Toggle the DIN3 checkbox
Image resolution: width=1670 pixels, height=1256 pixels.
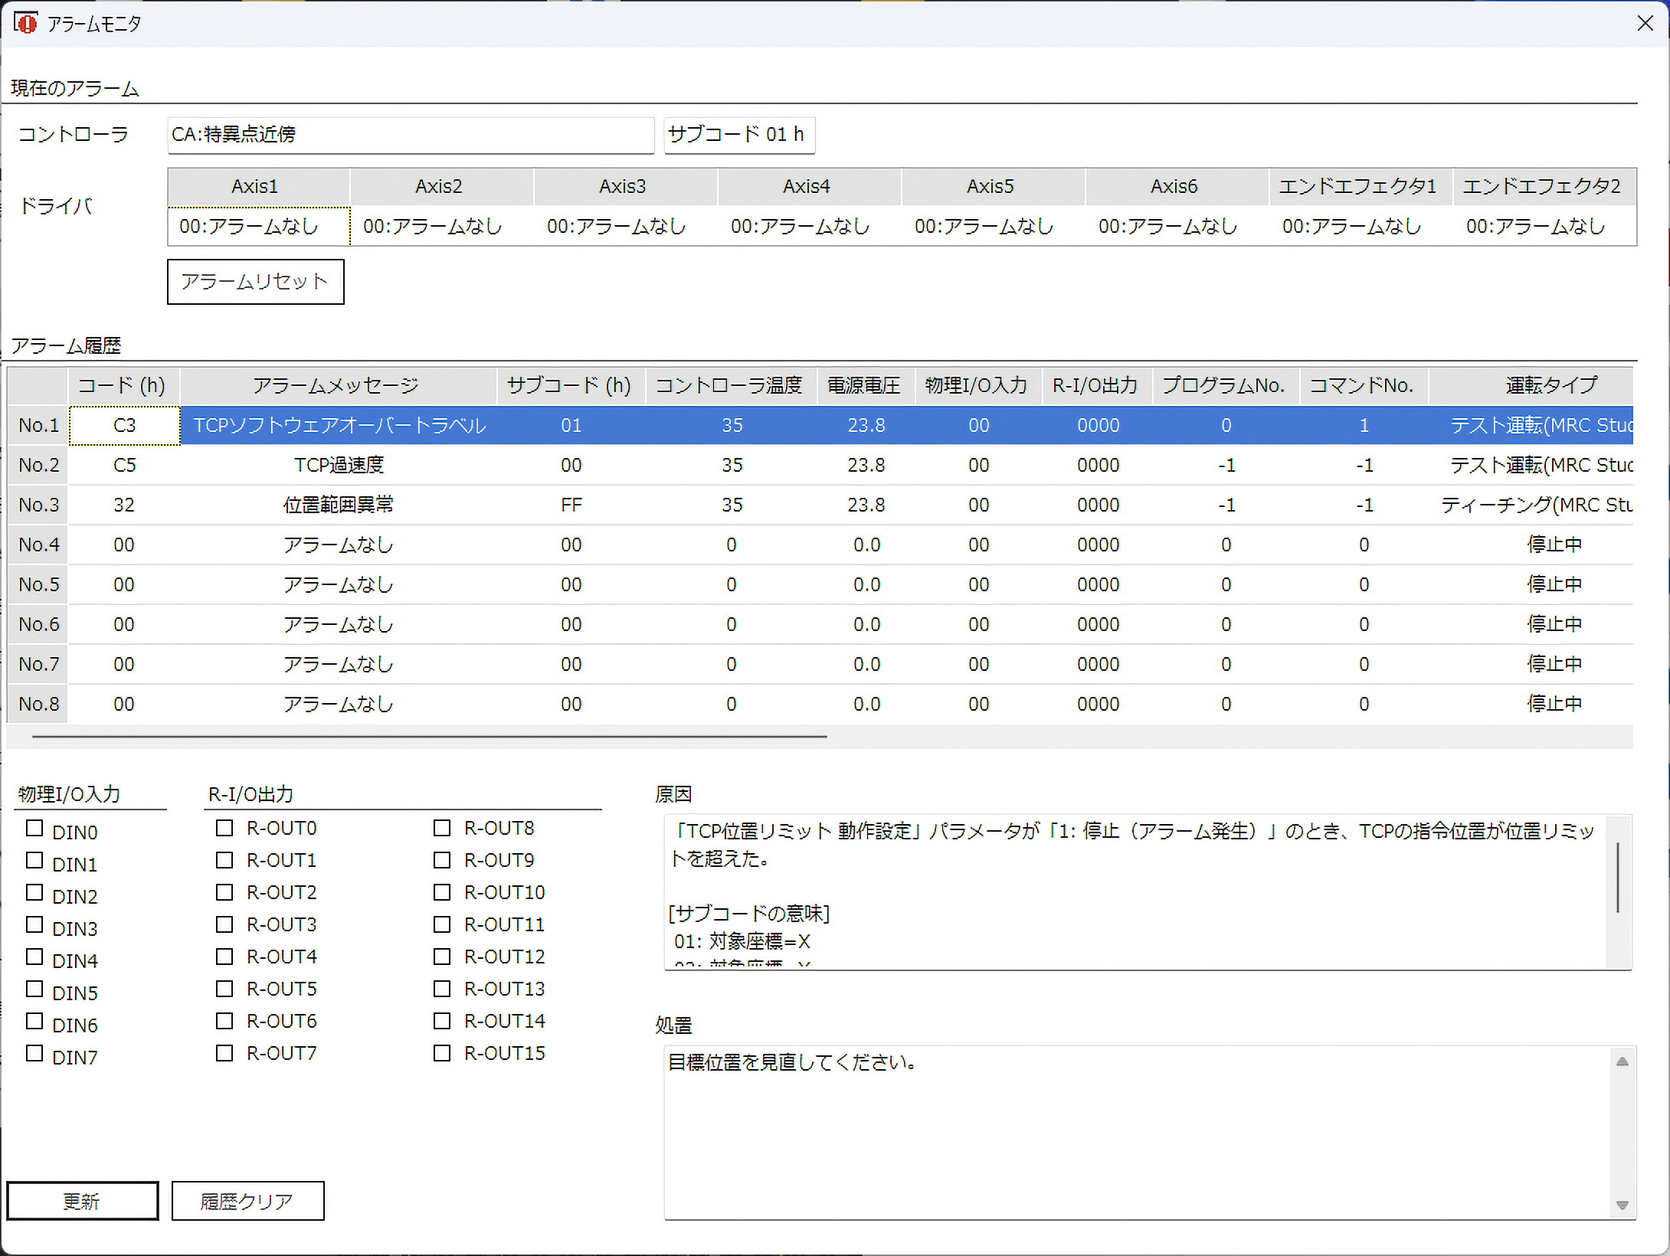[34, 925]
